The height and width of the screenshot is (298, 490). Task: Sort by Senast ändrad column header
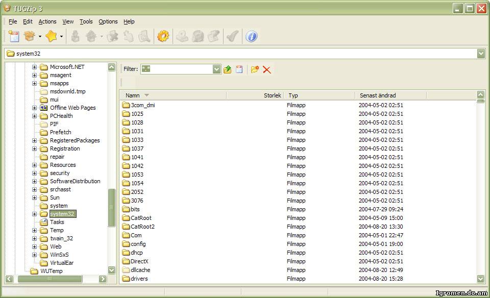378,95
